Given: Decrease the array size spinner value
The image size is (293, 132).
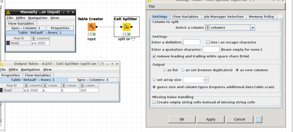Looking at the screenshot, I should pyautogui.click(x=206, y=81).
